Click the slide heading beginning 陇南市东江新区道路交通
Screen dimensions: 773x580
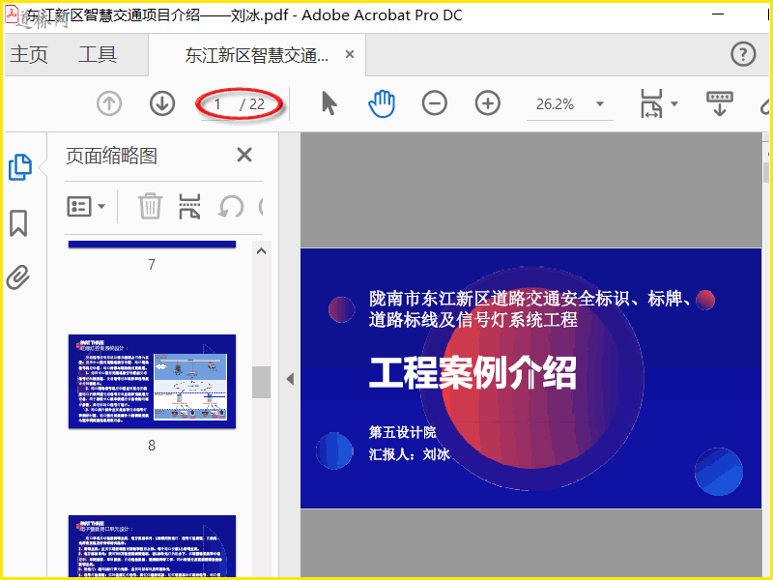pos(530,309)
